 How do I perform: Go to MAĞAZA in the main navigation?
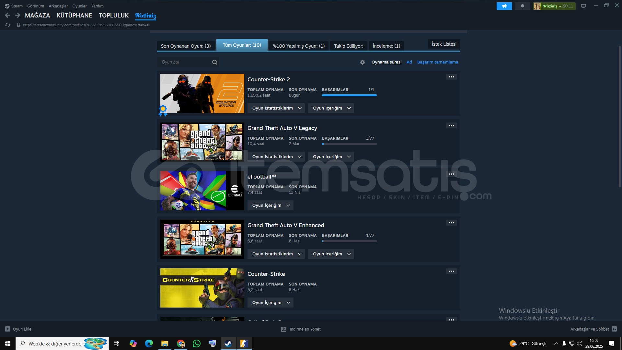click(38, 16)
